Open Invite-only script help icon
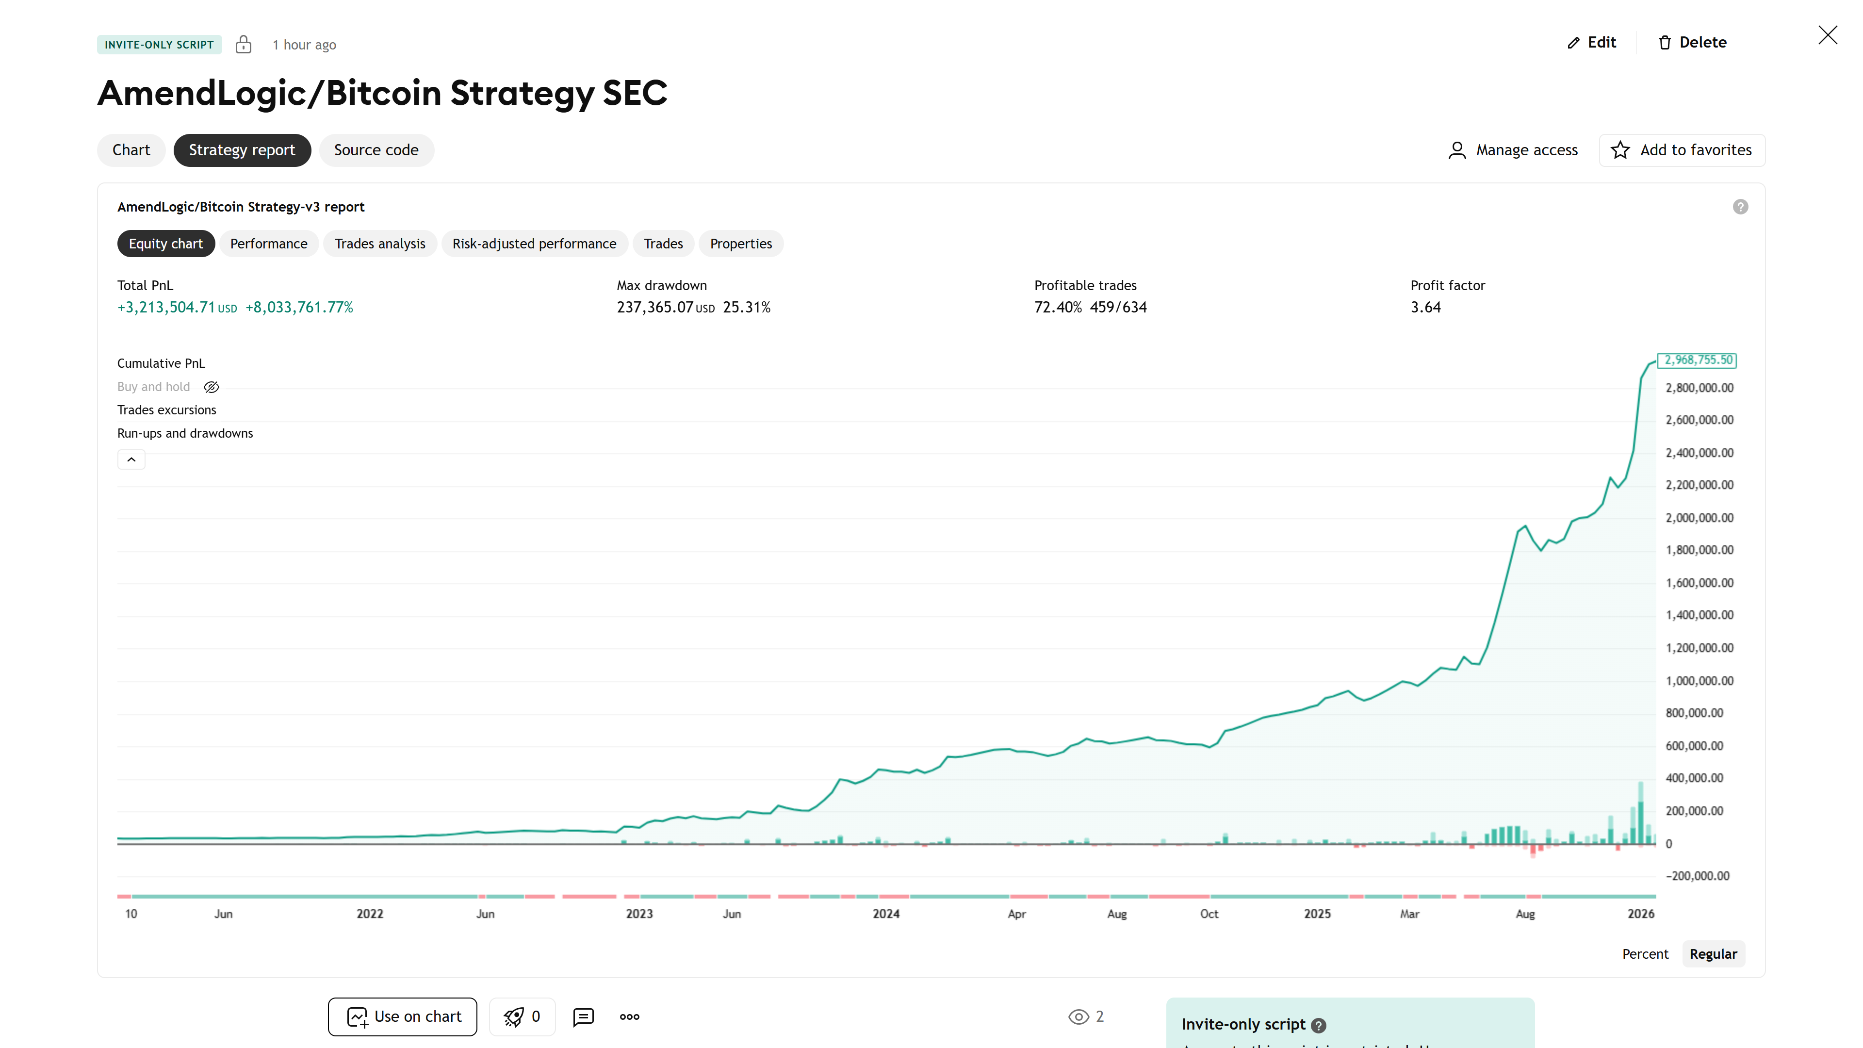 tap(1319, 1026)
